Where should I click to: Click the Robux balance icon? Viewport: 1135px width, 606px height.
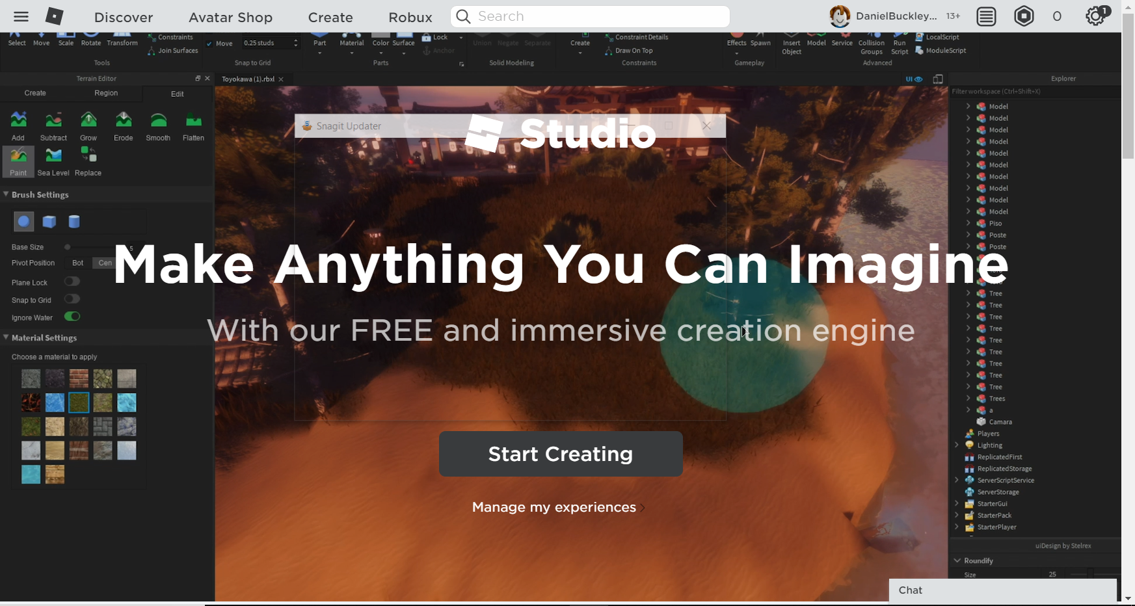pyautogui.click(x=1024, y=16)
